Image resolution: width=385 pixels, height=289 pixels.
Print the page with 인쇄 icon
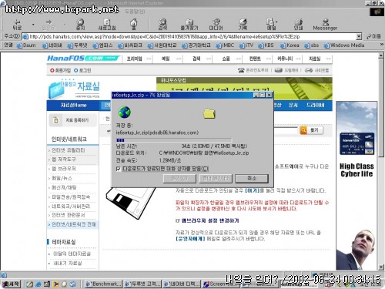click(298, 25)
